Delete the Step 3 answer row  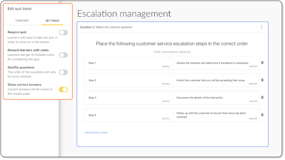(262, 97)
